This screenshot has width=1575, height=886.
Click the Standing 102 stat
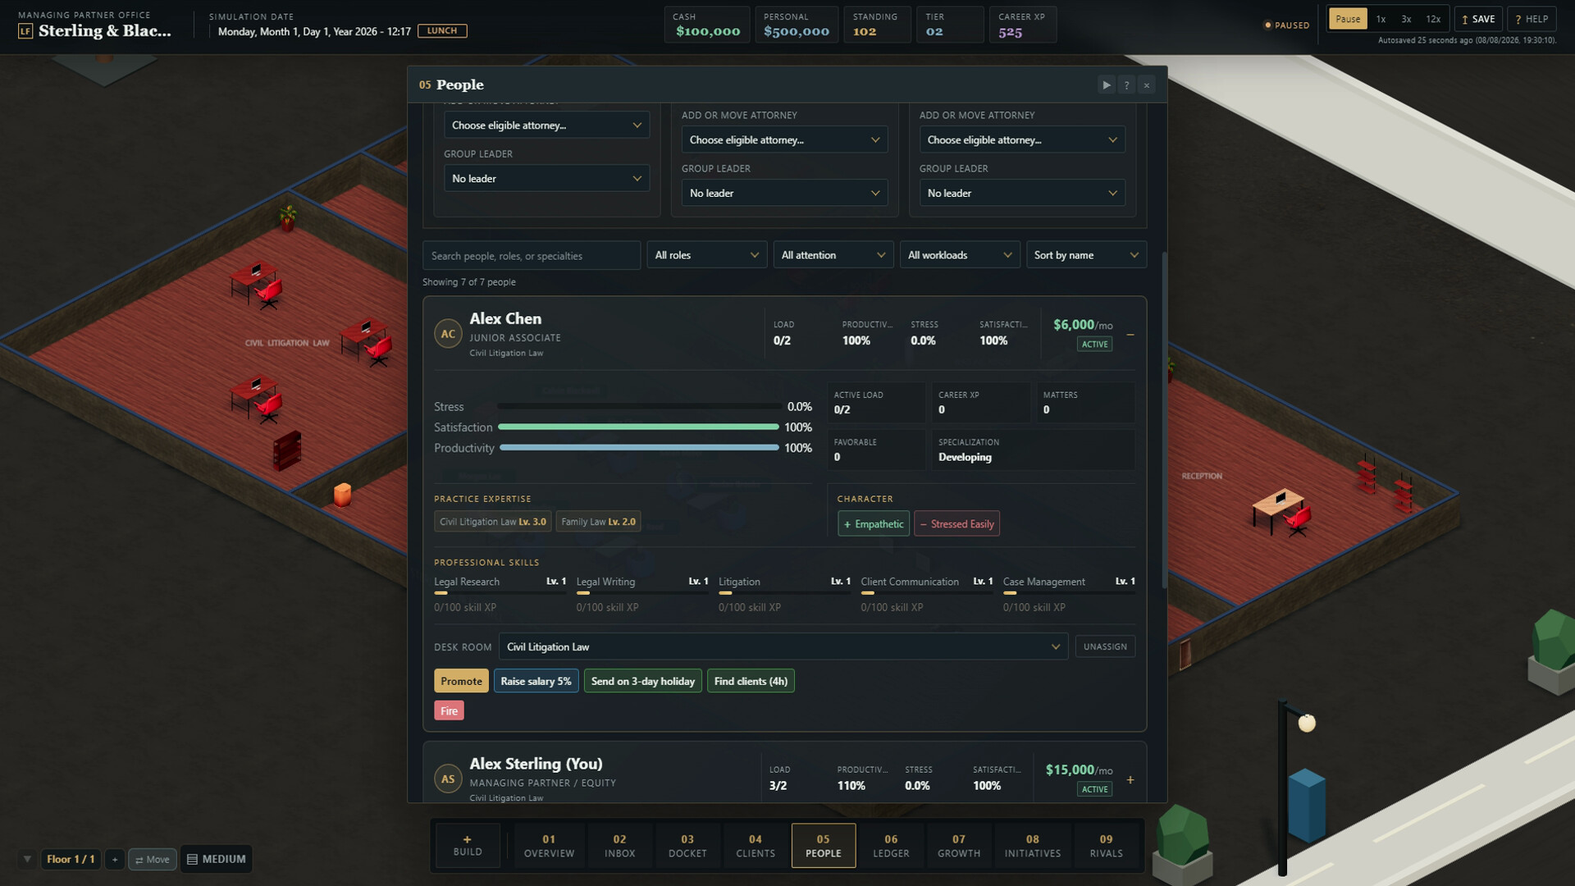click(x=876, y=25)
